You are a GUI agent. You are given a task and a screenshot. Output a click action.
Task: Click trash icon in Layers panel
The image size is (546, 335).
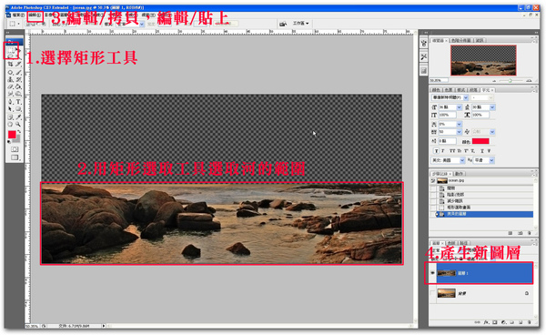pos(529,322)
